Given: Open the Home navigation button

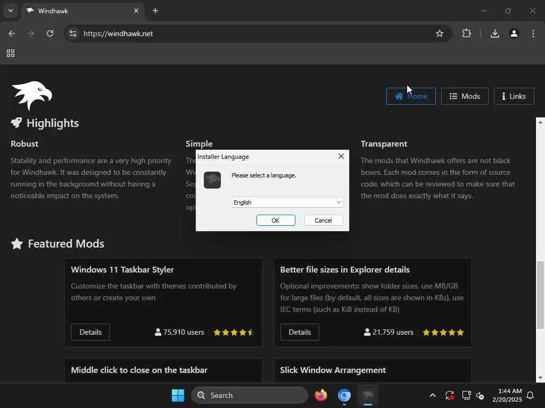Looking at the screenshot, I should (411, 96).
